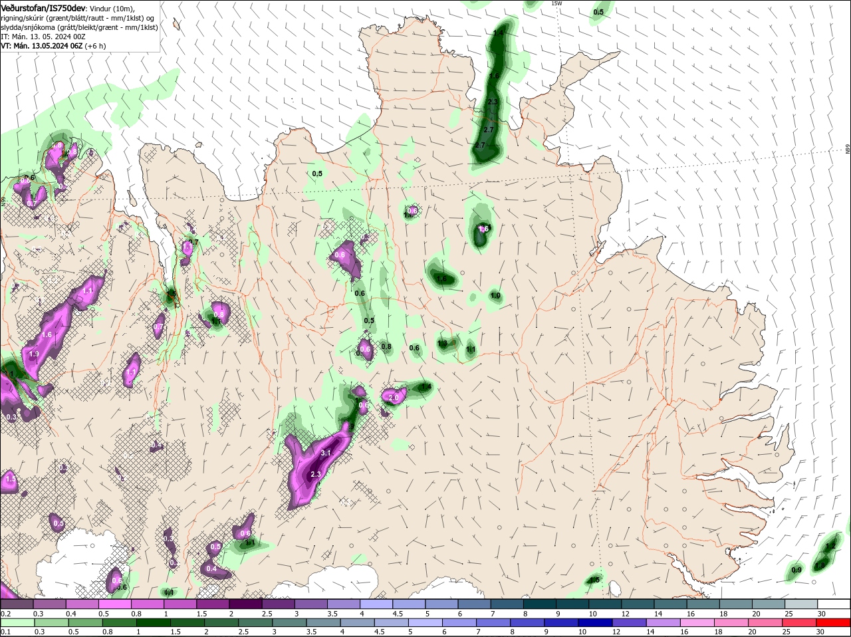Click the '(+6 h)' forecast offset text
851x637 pixels.
click(x=96, y=46)
